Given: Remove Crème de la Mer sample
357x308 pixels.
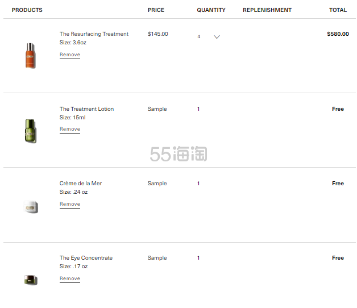Looking at the screenshot, I should 70,204.
